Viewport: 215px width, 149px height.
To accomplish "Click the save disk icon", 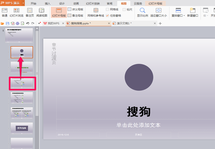I will coord(7,24).
